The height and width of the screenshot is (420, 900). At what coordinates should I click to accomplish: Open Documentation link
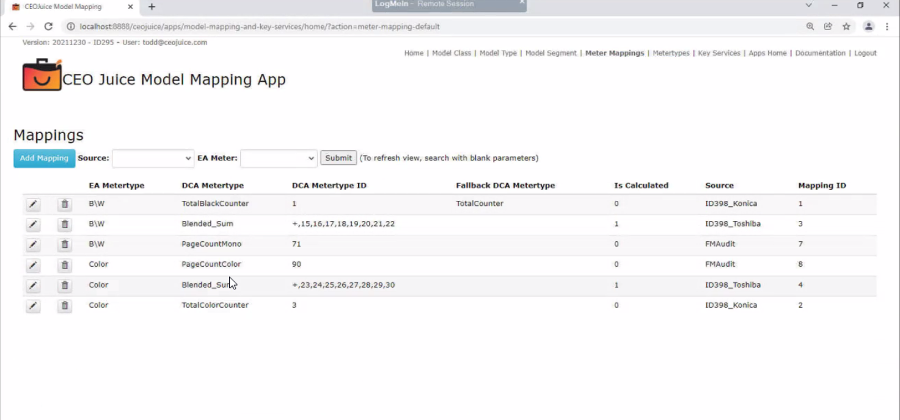(820, 53)
